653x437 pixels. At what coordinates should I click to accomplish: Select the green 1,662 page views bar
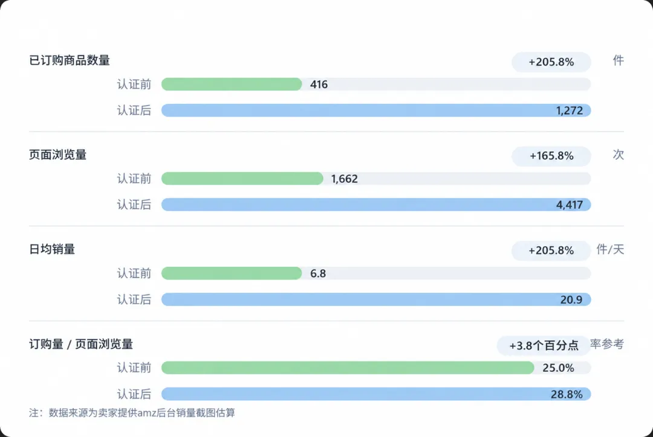(x=242, y=179)
